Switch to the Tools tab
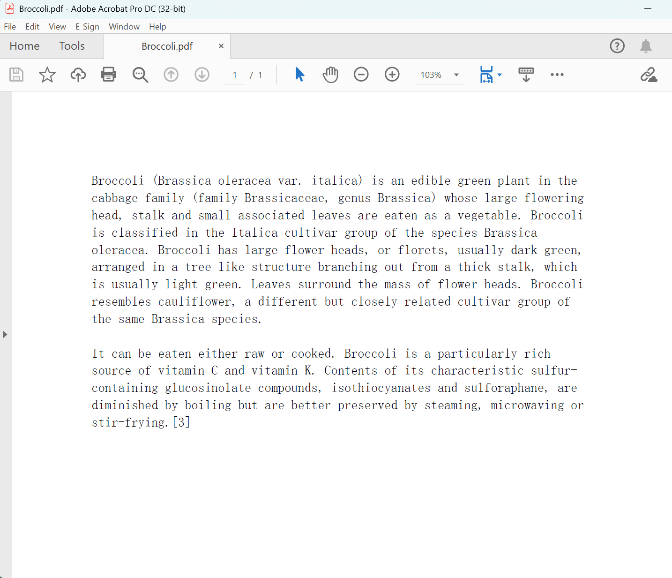Viewport: 672px width, 578px height. pyautogui.click(x=72, y=46)
